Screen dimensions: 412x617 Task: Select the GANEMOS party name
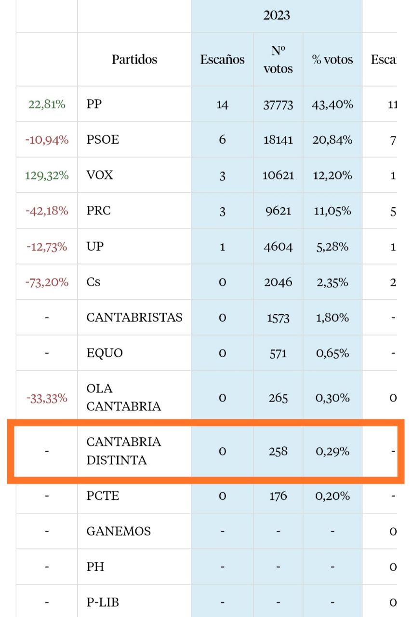click(119, 531)
